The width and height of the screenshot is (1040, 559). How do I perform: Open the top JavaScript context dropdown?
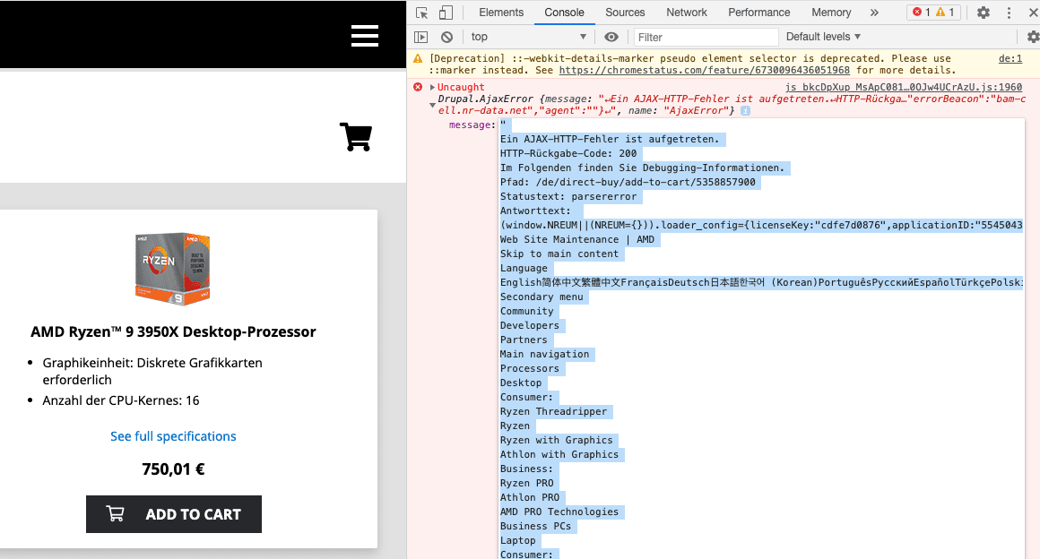[x=529, y=37]
